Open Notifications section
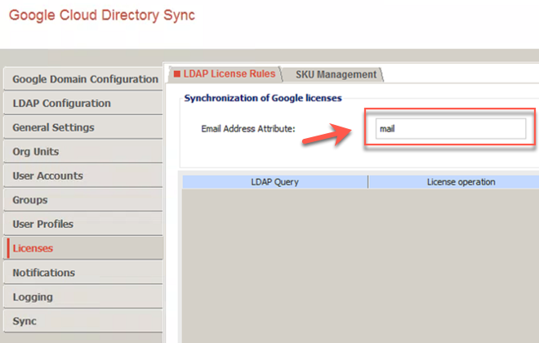The image size is (539, 343). click(83, 273)
